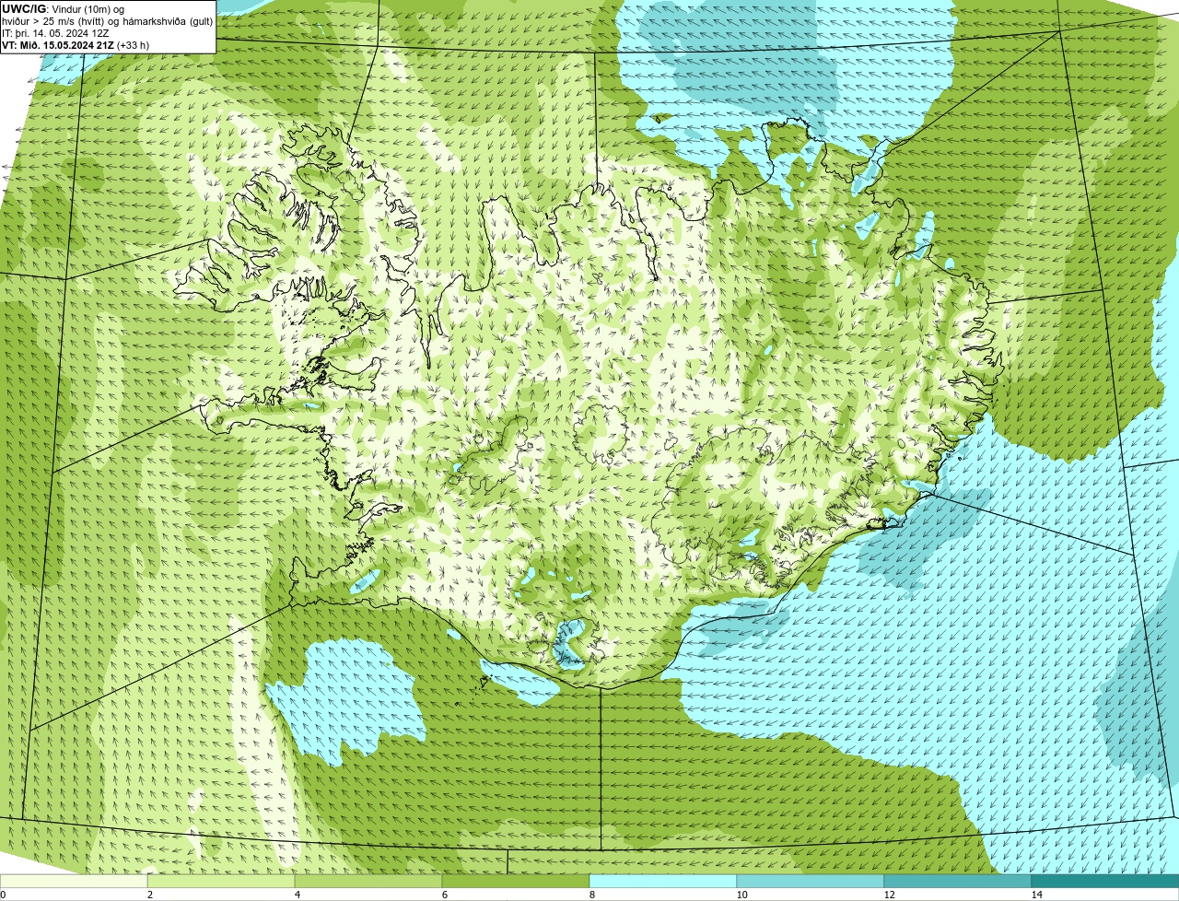Click the title line "UWC/IG: Vindur (10m) og"
The height and width of the screenshot is (901, 1179).
point(63,8)
